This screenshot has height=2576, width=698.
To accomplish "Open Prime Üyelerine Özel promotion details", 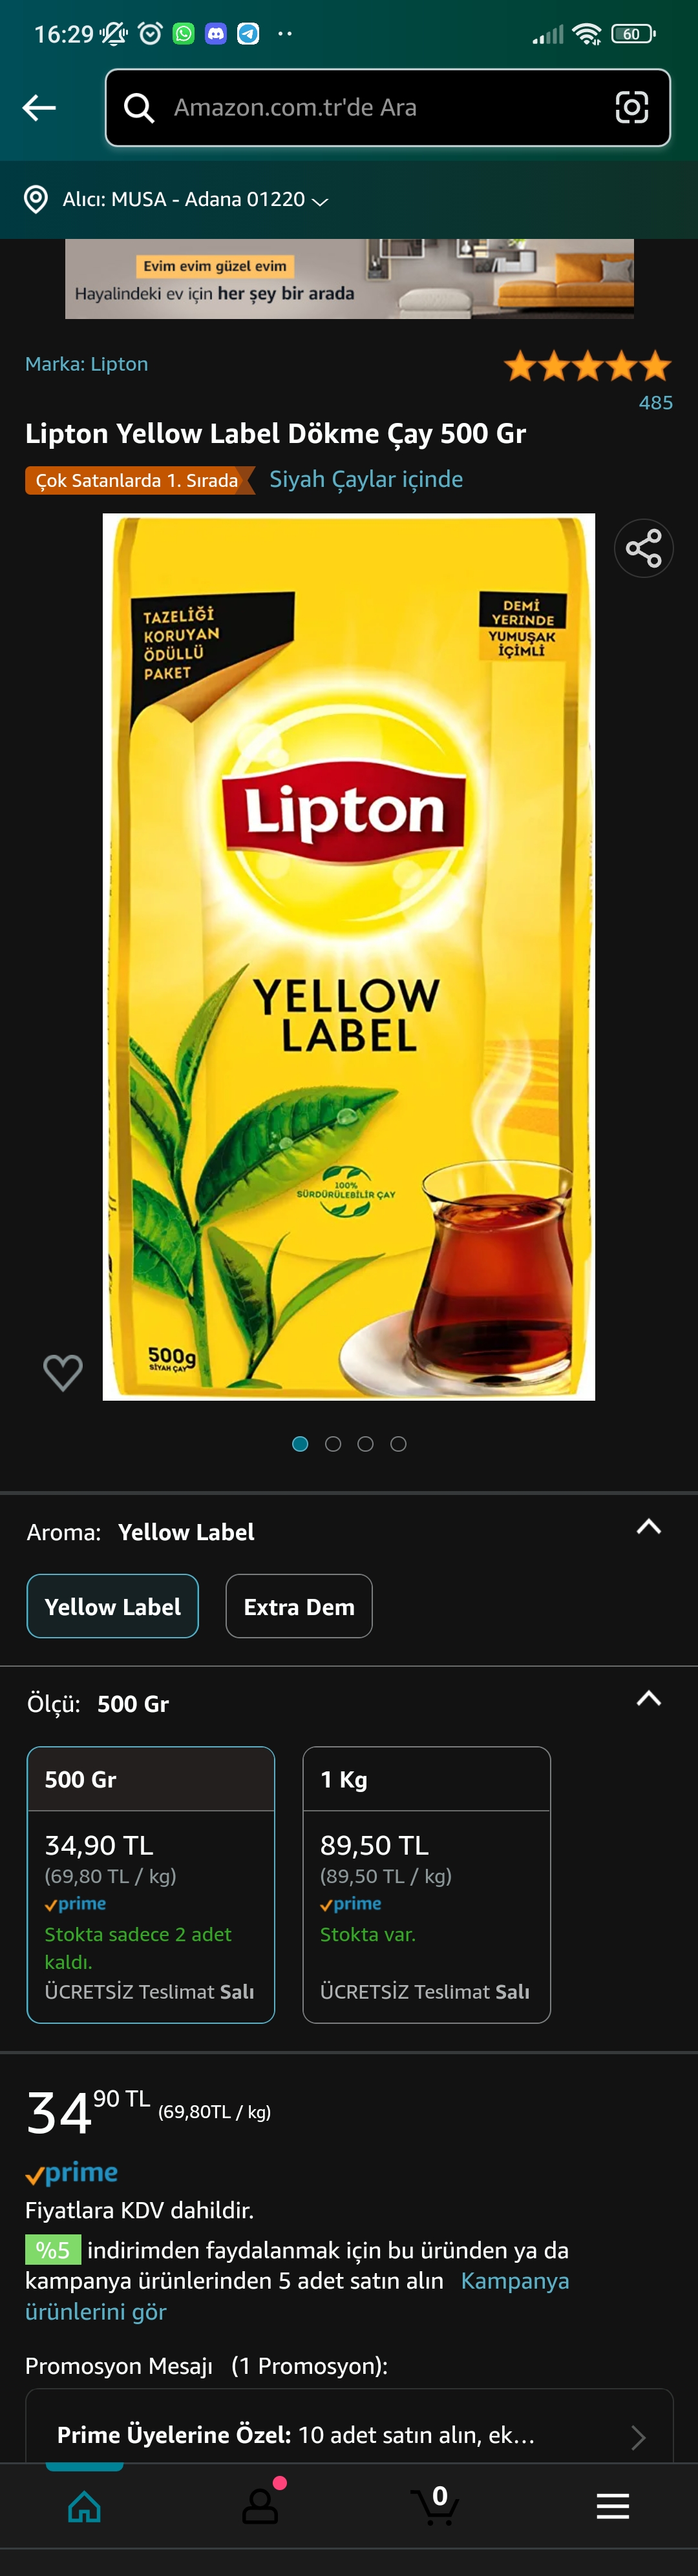I will (348, 2434).
